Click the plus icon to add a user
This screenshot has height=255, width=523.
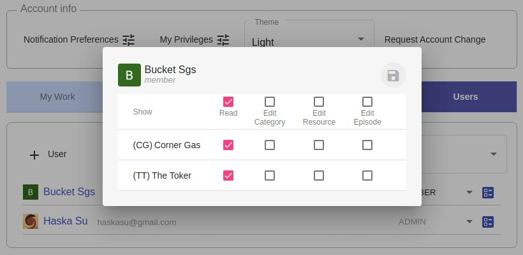tap(34, 155)
